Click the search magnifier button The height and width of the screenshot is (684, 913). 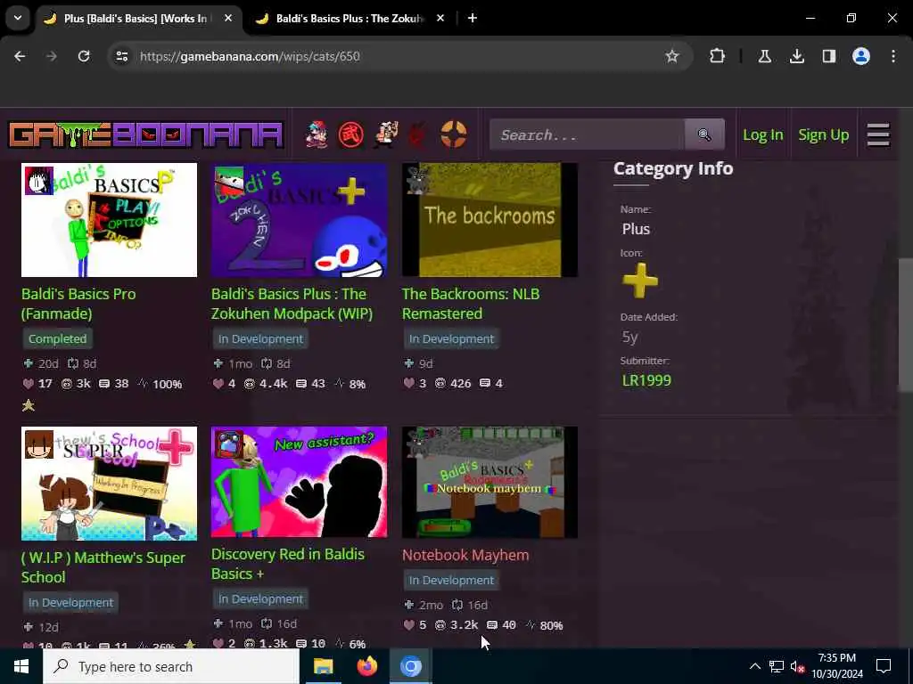coord(704,135)
